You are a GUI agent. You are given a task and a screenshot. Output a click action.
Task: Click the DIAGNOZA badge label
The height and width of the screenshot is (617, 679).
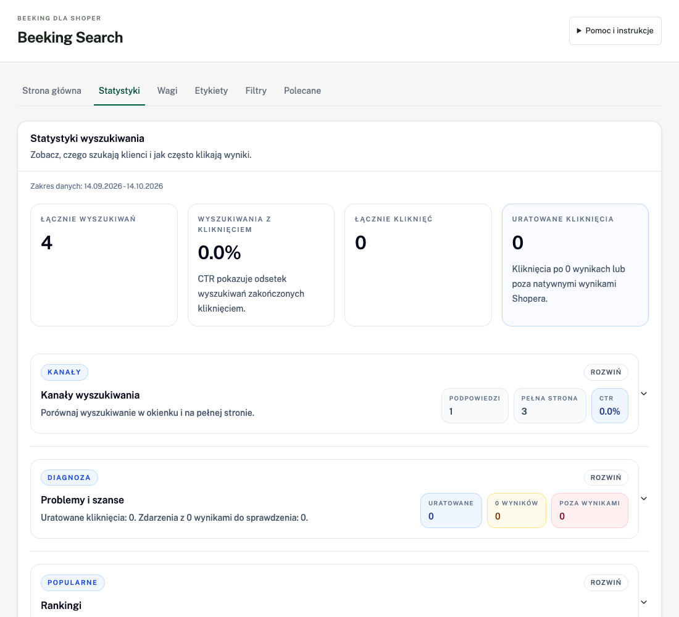(x=69, y=478)
